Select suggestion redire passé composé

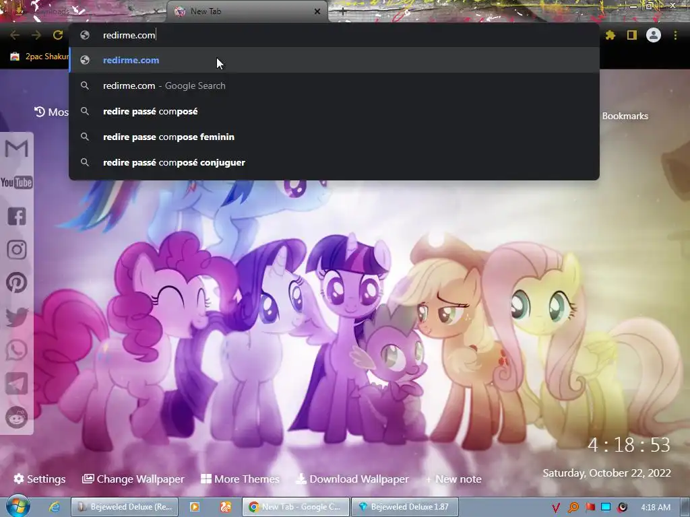(x=334, y=111)
